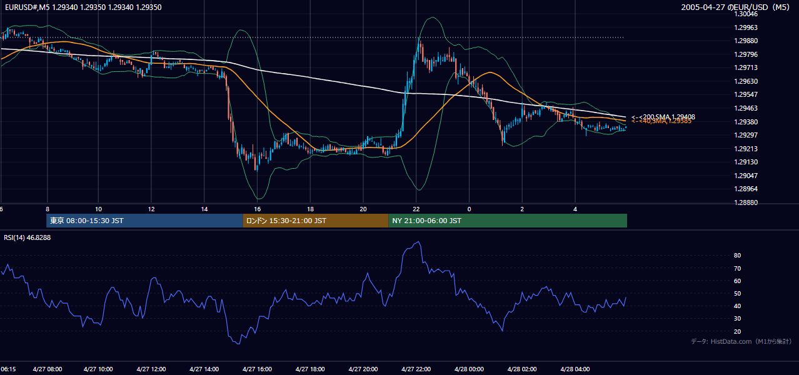Click hour mark 18 under the price chart
The width and height of the screenshot is (799, 375).
click(x=310, y=208)
